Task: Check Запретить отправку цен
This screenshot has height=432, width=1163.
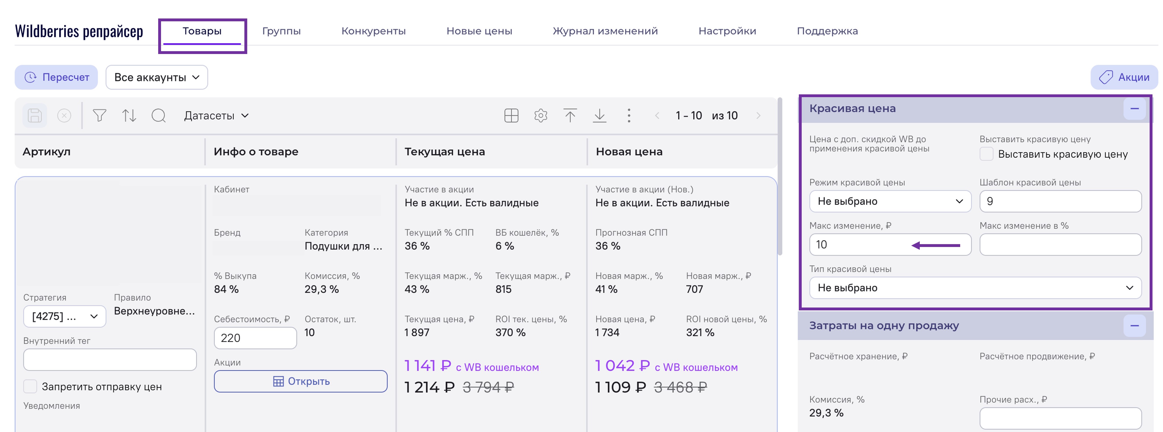Action: [x=30, y=387]
